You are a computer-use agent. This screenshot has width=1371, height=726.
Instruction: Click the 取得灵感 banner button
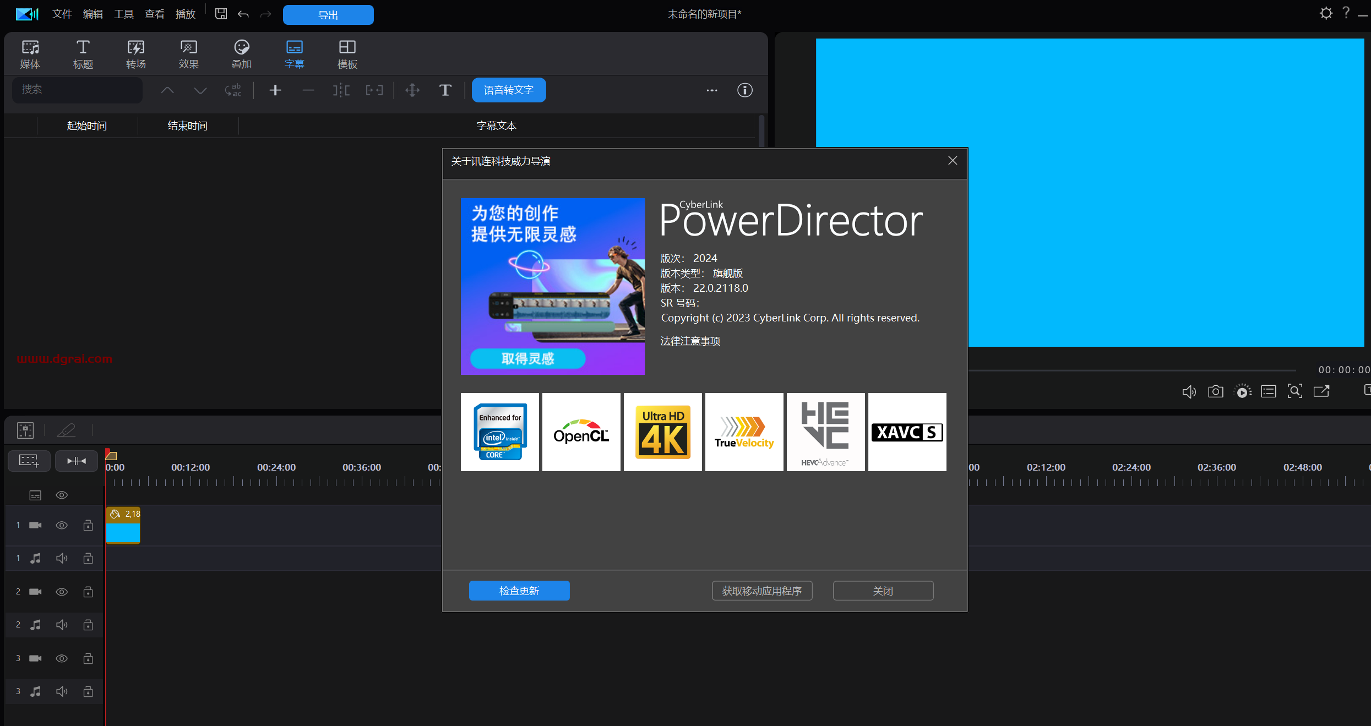[527, 358]
